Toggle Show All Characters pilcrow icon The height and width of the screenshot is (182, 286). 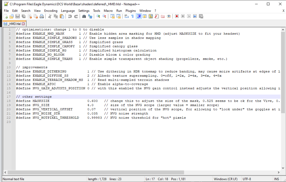133,16
